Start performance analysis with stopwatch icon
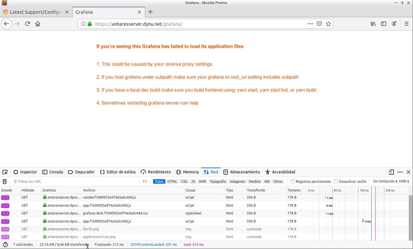The height and width of the screenshot is (249, 413). (5, 244)
